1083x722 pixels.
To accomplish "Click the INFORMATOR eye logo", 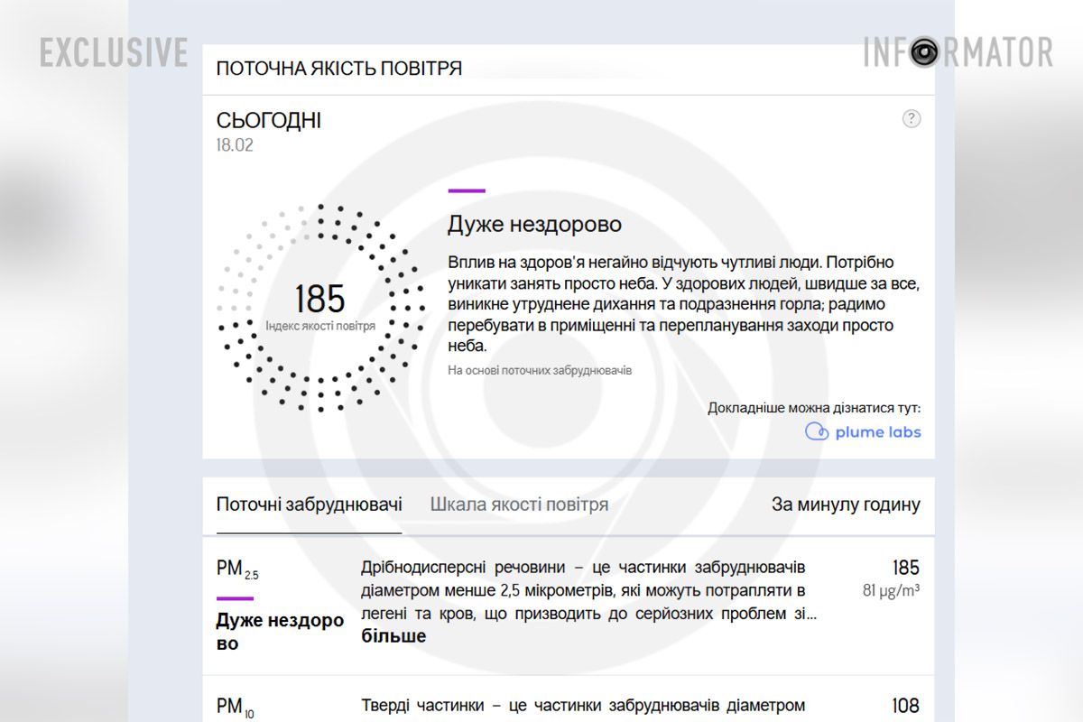I will [x=922, y=52].
